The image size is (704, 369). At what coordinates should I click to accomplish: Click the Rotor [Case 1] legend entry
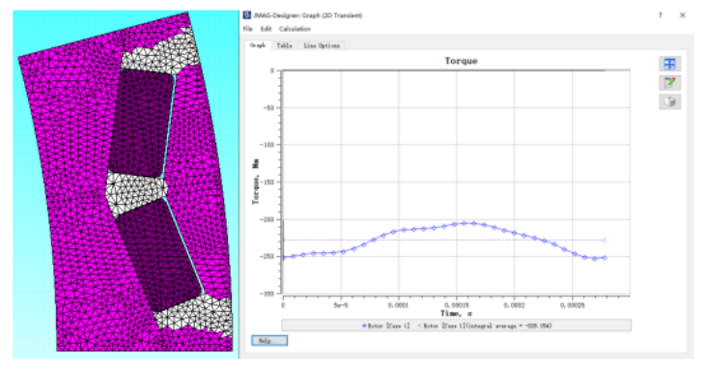[x=386, y=326]
